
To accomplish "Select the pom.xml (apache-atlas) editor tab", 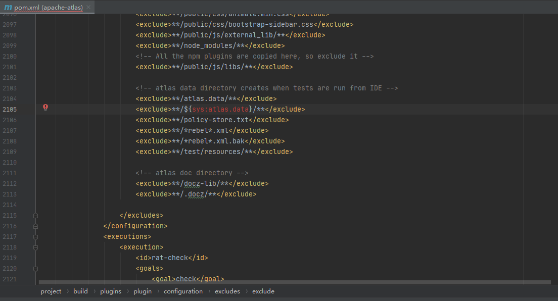I will point(48,7).
